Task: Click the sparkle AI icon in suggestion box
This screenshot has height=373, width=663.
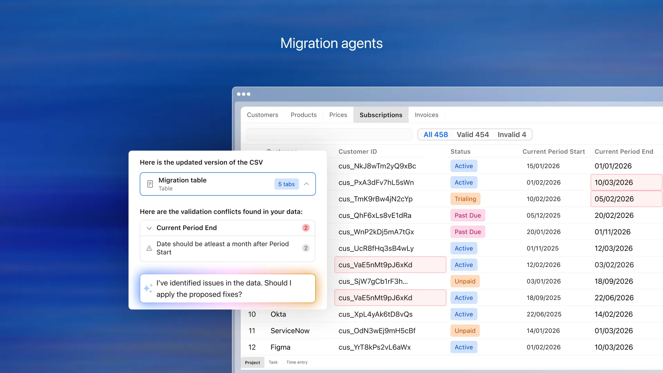Action: tap(148, 288)
